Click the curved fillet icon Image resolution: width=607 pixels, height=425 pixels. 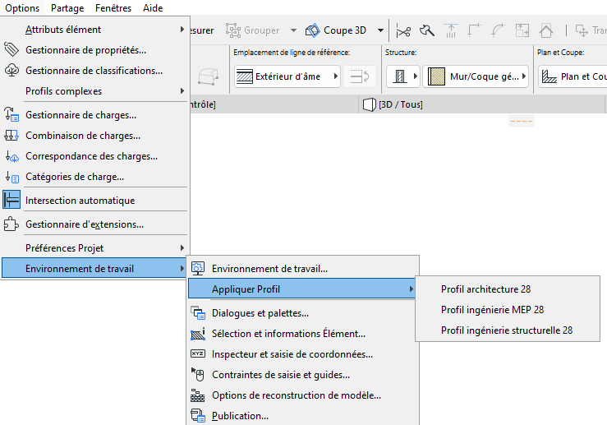coord(498,30)
